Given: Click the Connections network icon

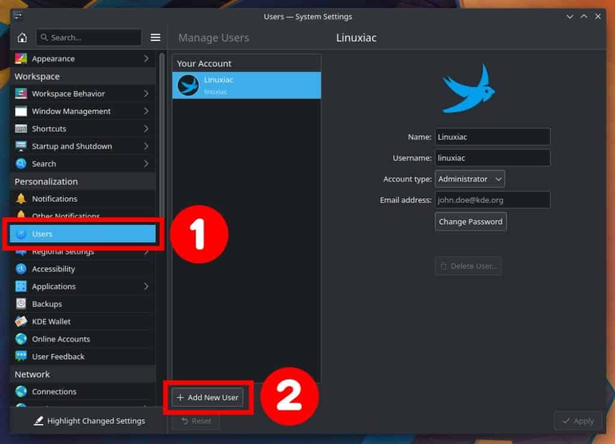Looking at the screenshot, I should point(21,391).
